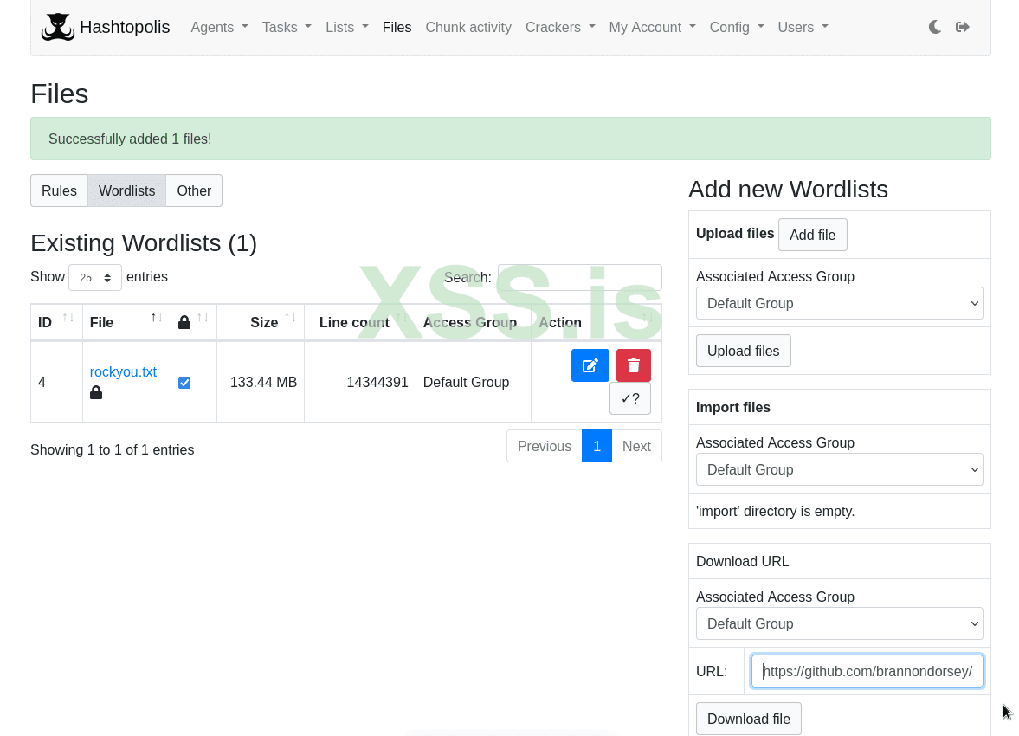The height and width of the screenshot is (736, 1019).
Task: Select page 1 in pagination
Action: [597, 446]
